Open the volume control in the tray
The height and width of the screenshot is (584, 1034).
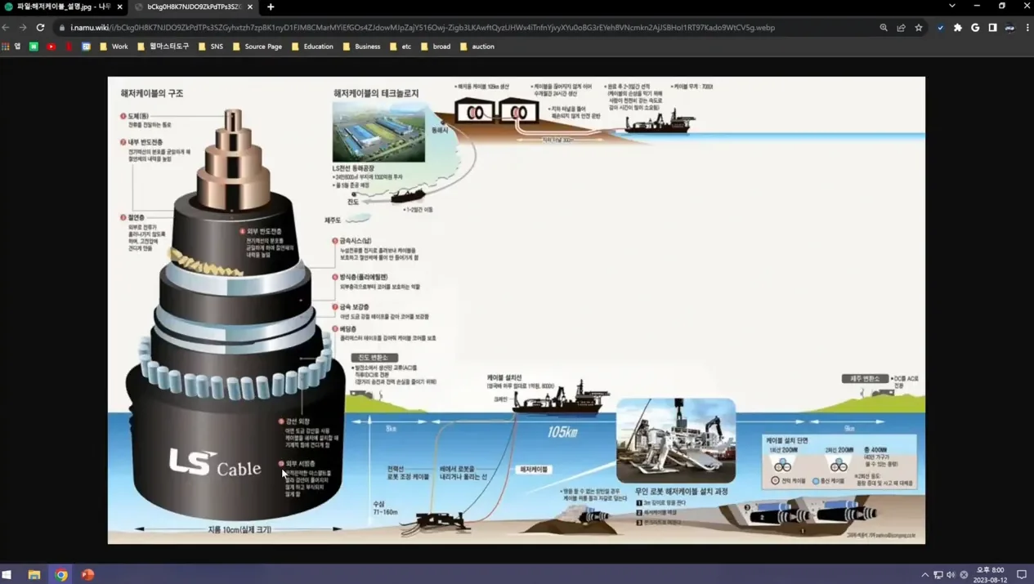951,574
